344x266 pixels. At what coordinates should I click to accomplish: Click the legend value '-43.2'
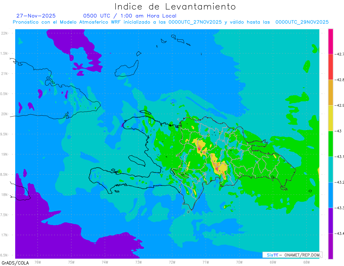tap(339, 182)
